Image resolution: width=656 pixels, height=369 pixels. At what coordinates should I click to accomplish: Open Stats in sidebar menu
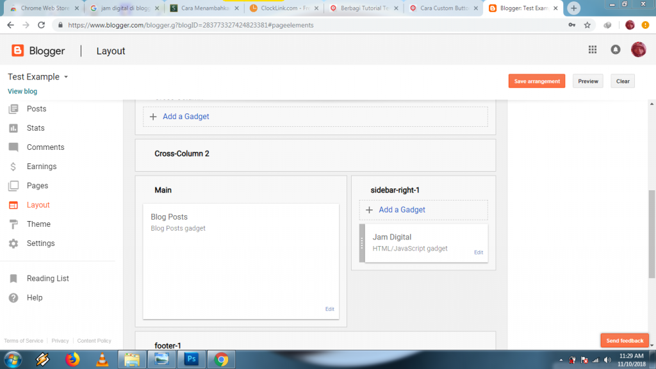tap(36, 128)
